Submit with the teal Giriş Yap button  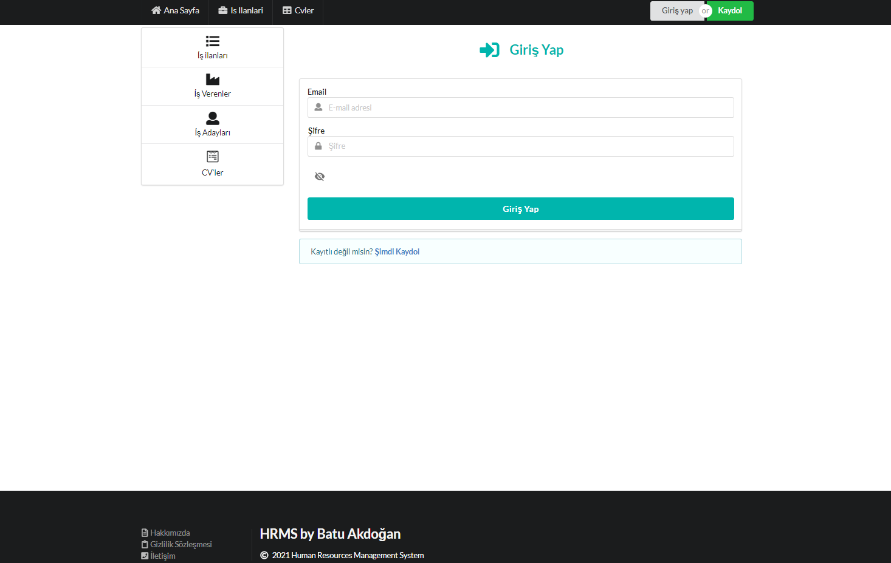[521, 209]
